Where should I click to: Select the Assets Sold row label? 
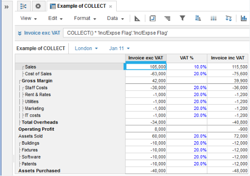tap(31, 136)
